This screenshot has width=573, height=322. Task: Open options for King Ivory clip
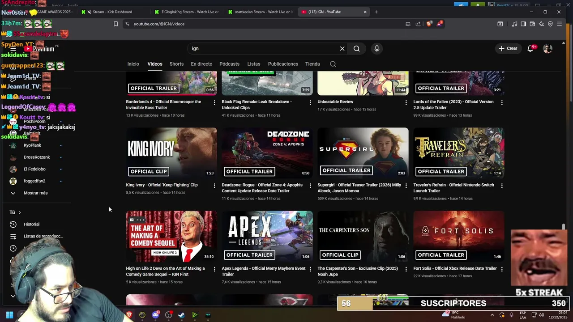[x=214, y=186]
